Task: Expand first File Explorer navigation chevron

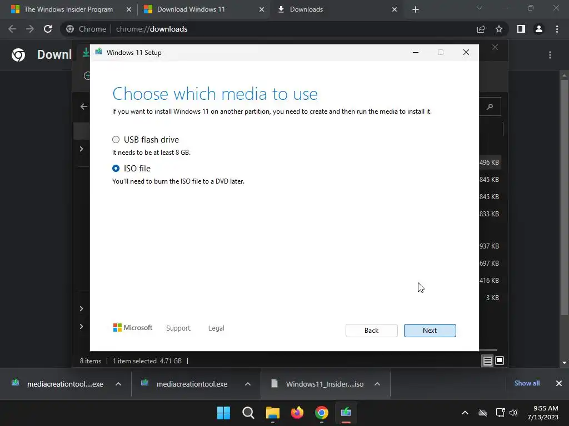Action: tap(81, 149)
